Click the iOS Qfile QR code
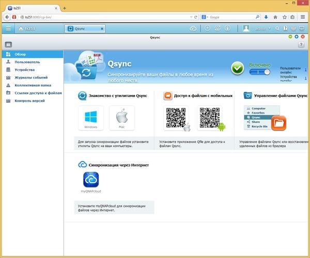The width and height of the screenshot is (310, 258). [176, 118]
